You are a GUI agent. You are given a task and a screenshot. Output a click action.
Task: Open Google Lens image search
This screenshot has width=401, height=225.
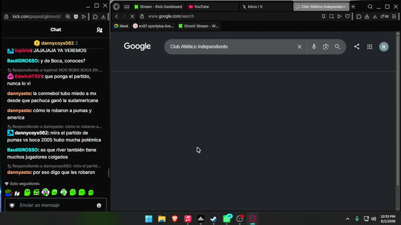[326, 47]
